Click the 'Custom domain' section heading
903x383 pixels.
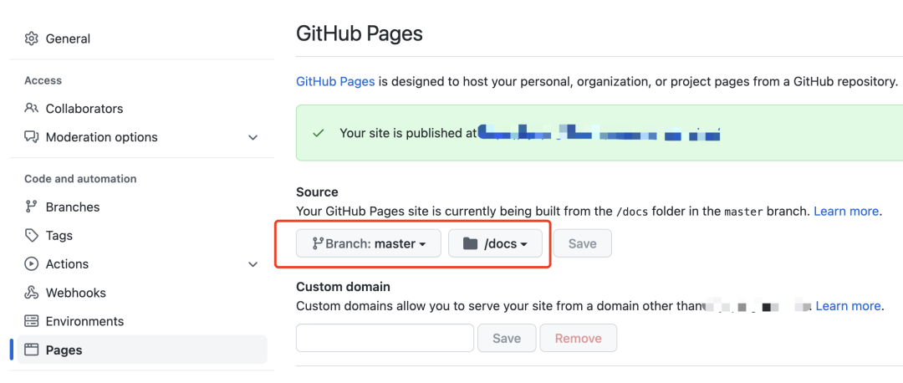coord(343,286)
